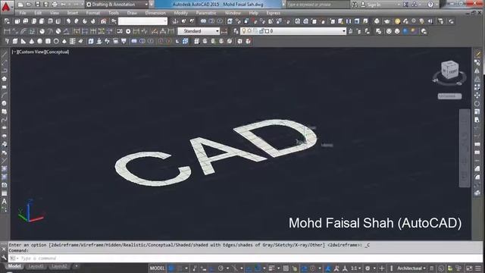This screenshot has width=485, height=273.
Task: Toggle grid display in status bar
Action: 171,268
